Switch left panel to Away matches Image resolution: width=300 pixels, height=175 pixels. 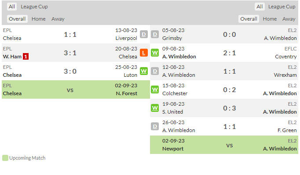(58, 19)
